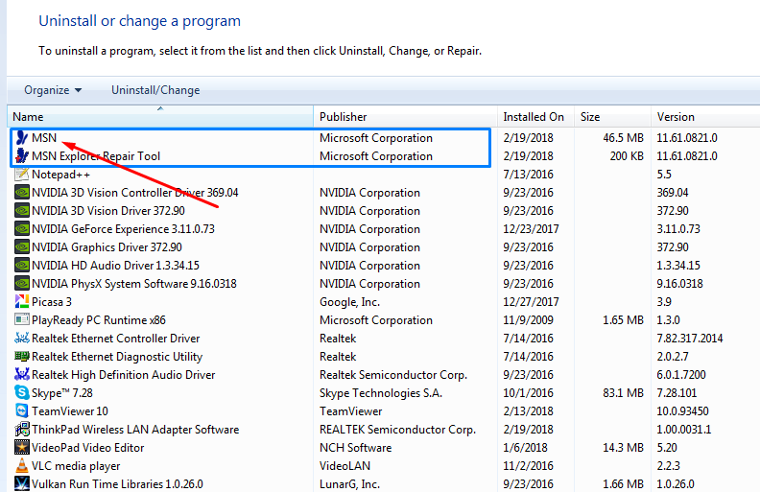Select the MSN program name

tap(44, 138)
